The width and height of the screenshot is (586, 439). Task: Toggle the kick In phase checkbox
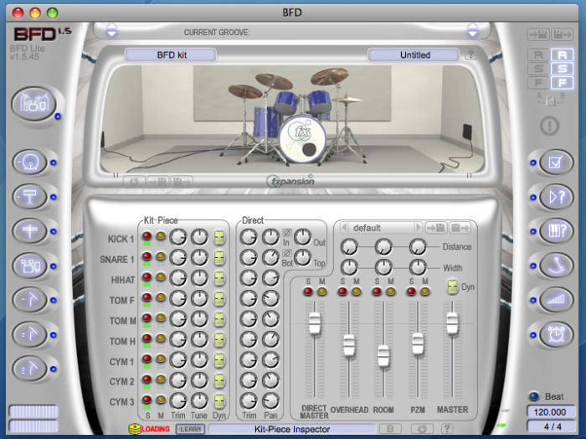pos(286,233)
